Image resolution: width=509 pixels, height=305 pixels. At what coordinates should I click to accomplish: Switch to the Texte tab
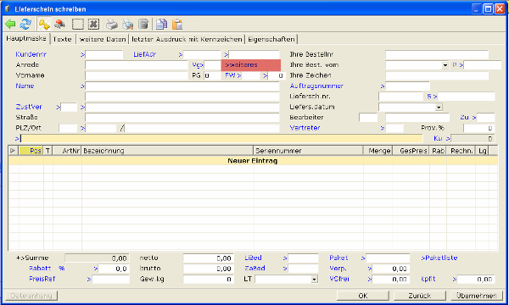pos(62,39)
